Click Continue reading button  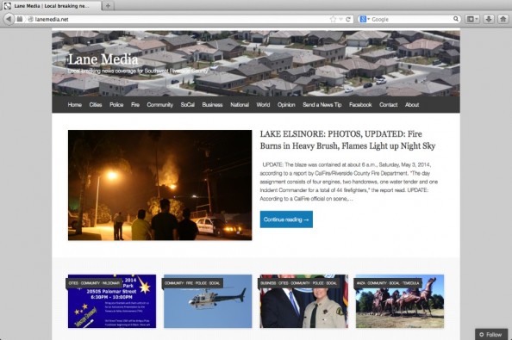tap(286, 219)
